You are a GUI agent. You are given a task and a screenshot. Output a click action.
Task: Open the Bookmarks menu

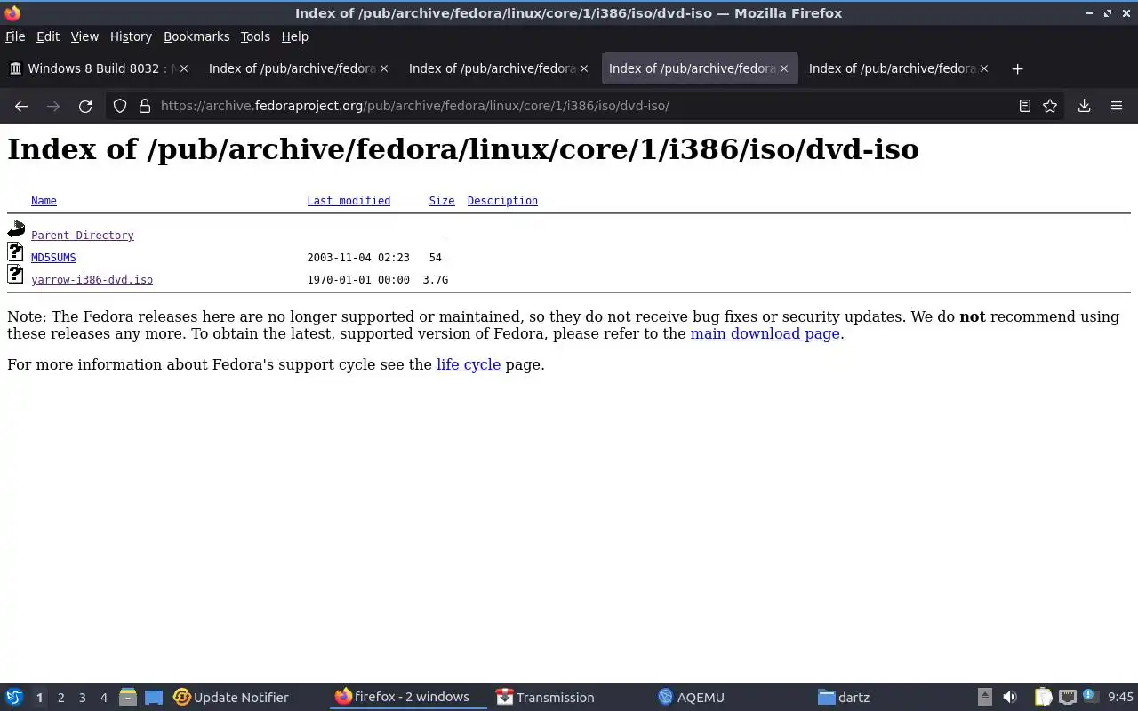pos(196,36)
